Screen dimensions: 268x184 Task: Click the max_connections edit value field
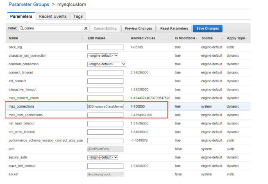point(105,106)
